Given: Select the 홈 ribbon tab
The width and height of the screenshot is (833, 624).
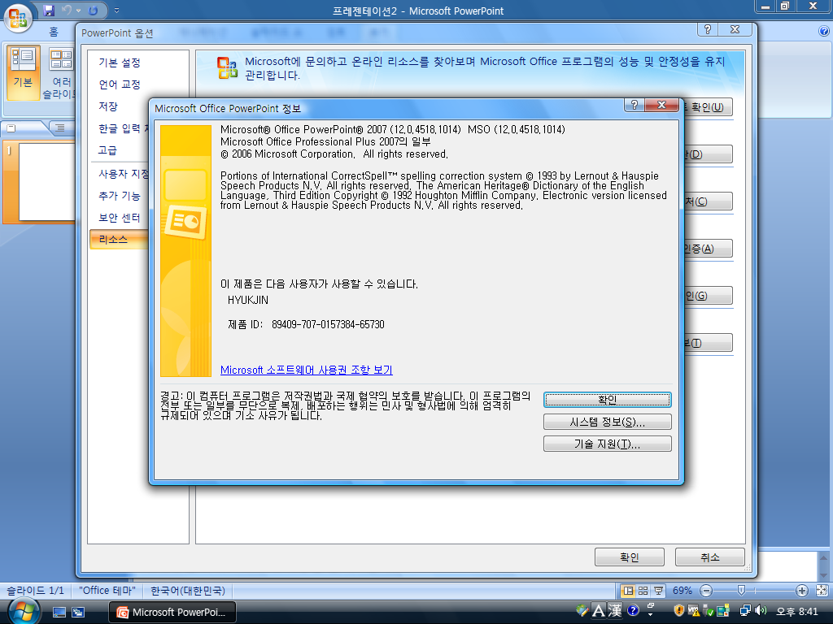Looking at the screenshot, I should 53,32.
